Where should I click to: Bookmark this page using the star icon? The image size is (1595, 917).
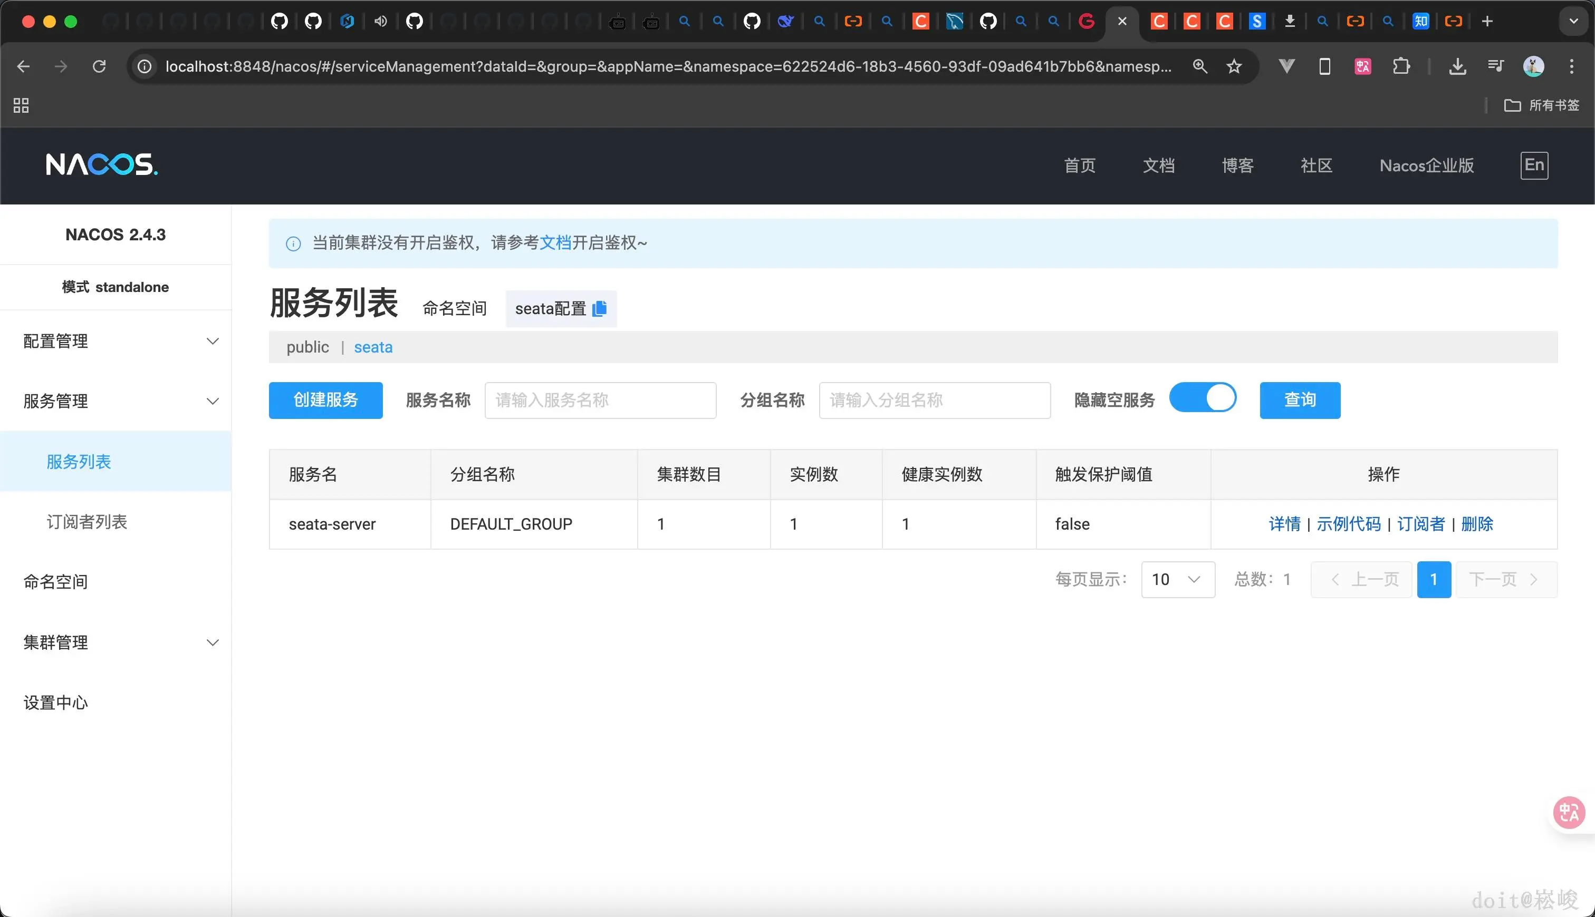(1234, 66)
